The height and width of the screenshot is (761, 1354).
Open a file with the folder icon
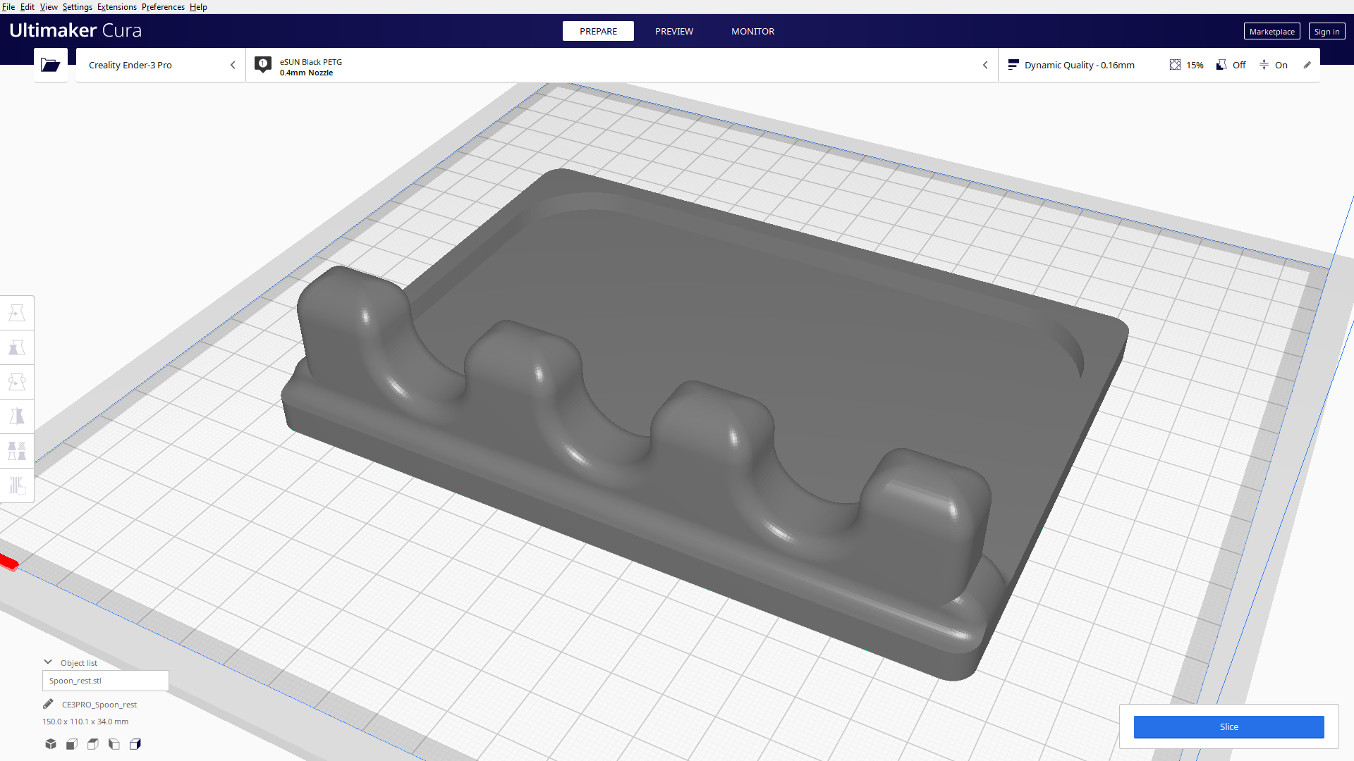pyautogui.click(x=50, y=65)
